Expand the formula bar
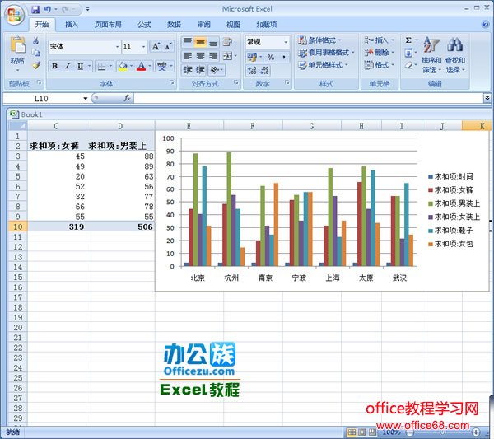The width and height of the screenshot is (494, 439). (487, 98)
